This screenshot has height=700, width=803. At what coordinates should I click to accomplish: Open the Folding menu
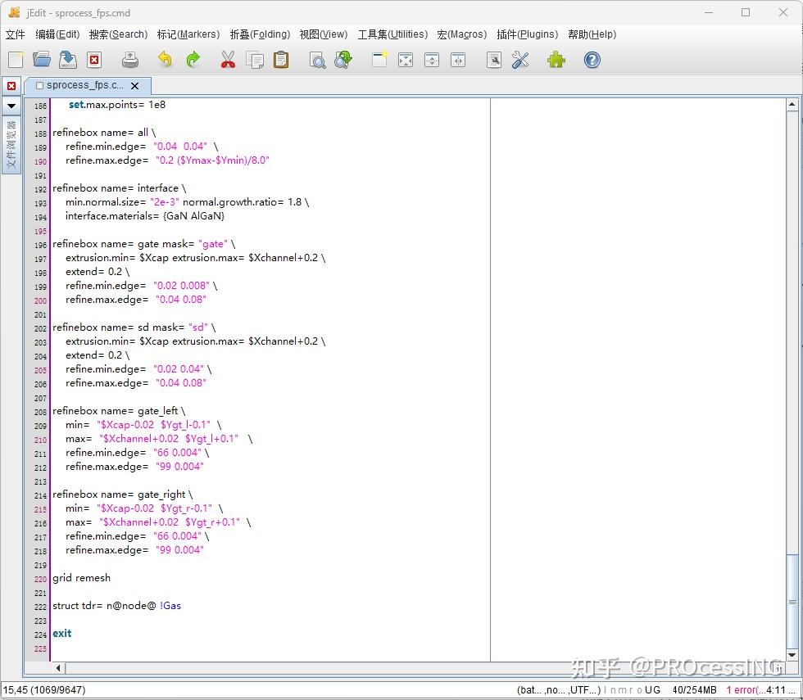coord(260,34)
